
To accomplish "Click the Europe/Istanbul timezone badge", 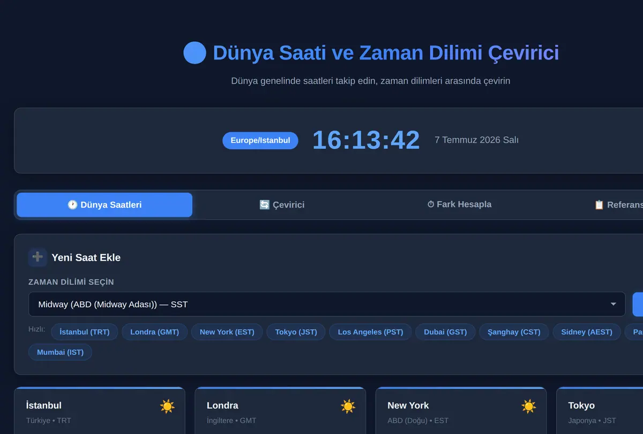I will point(260,141).
